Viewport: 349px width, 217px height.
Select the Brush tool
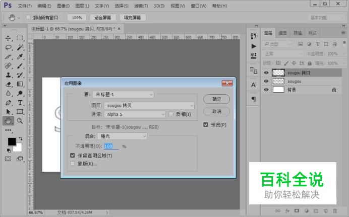pyautogui.click(x=20, y=66)
